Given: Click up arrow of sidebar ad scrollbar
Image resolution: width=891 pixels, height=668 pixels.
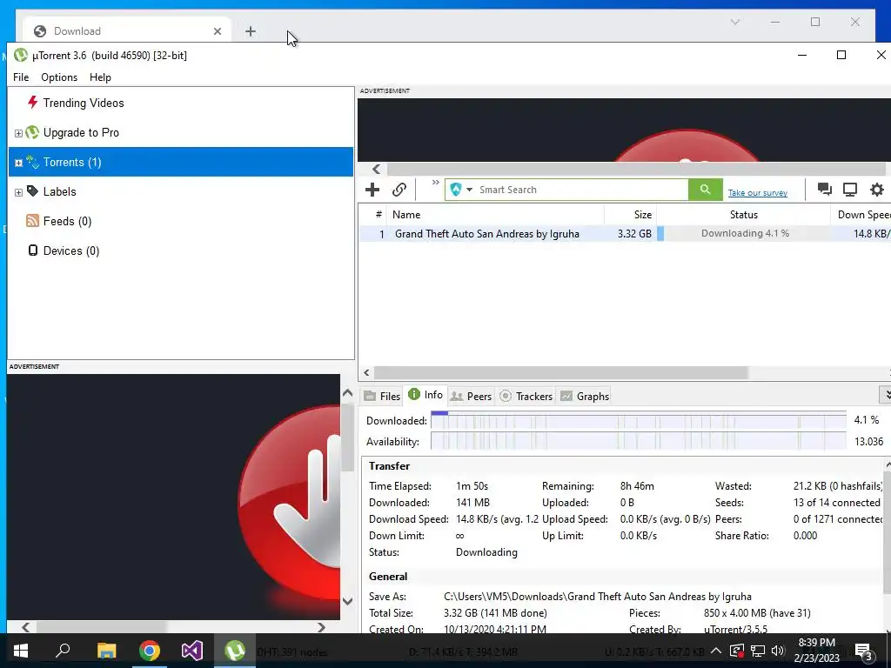Looking at the screenshot, I should [348, 392].
